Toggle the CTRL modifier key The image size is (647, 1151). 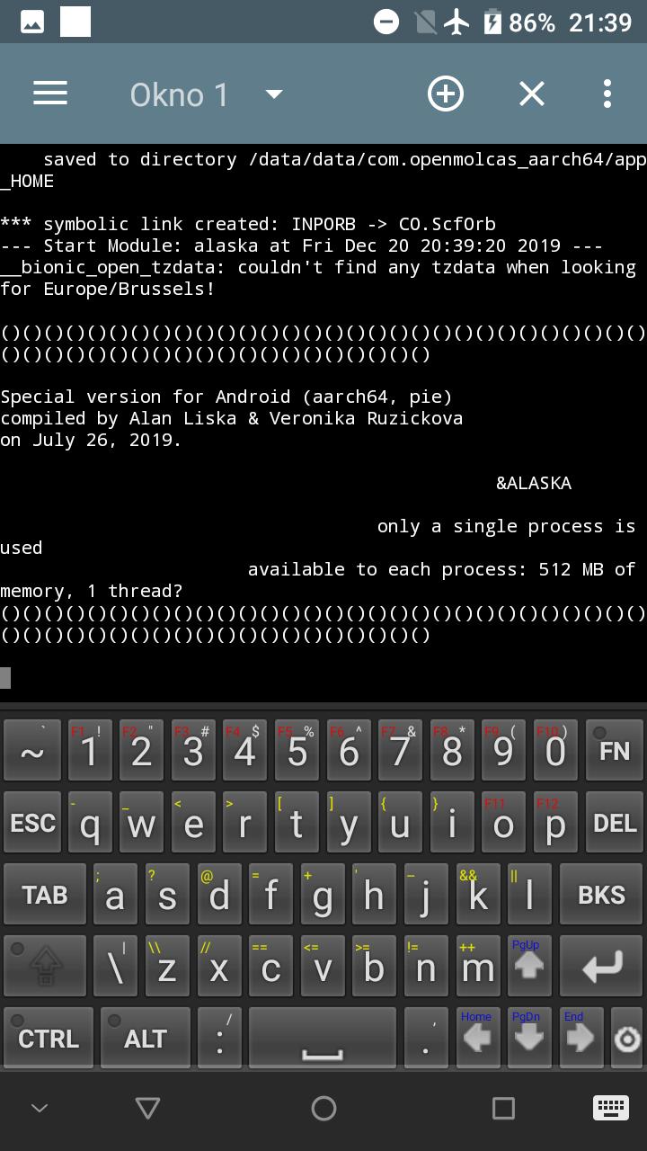[49, 1039]
